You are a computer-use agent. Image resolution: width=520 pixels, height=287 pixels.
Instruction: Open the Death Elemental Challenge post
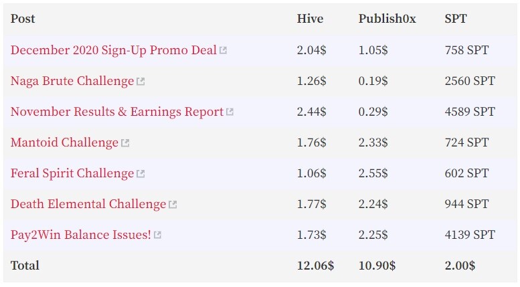point(88,204)
